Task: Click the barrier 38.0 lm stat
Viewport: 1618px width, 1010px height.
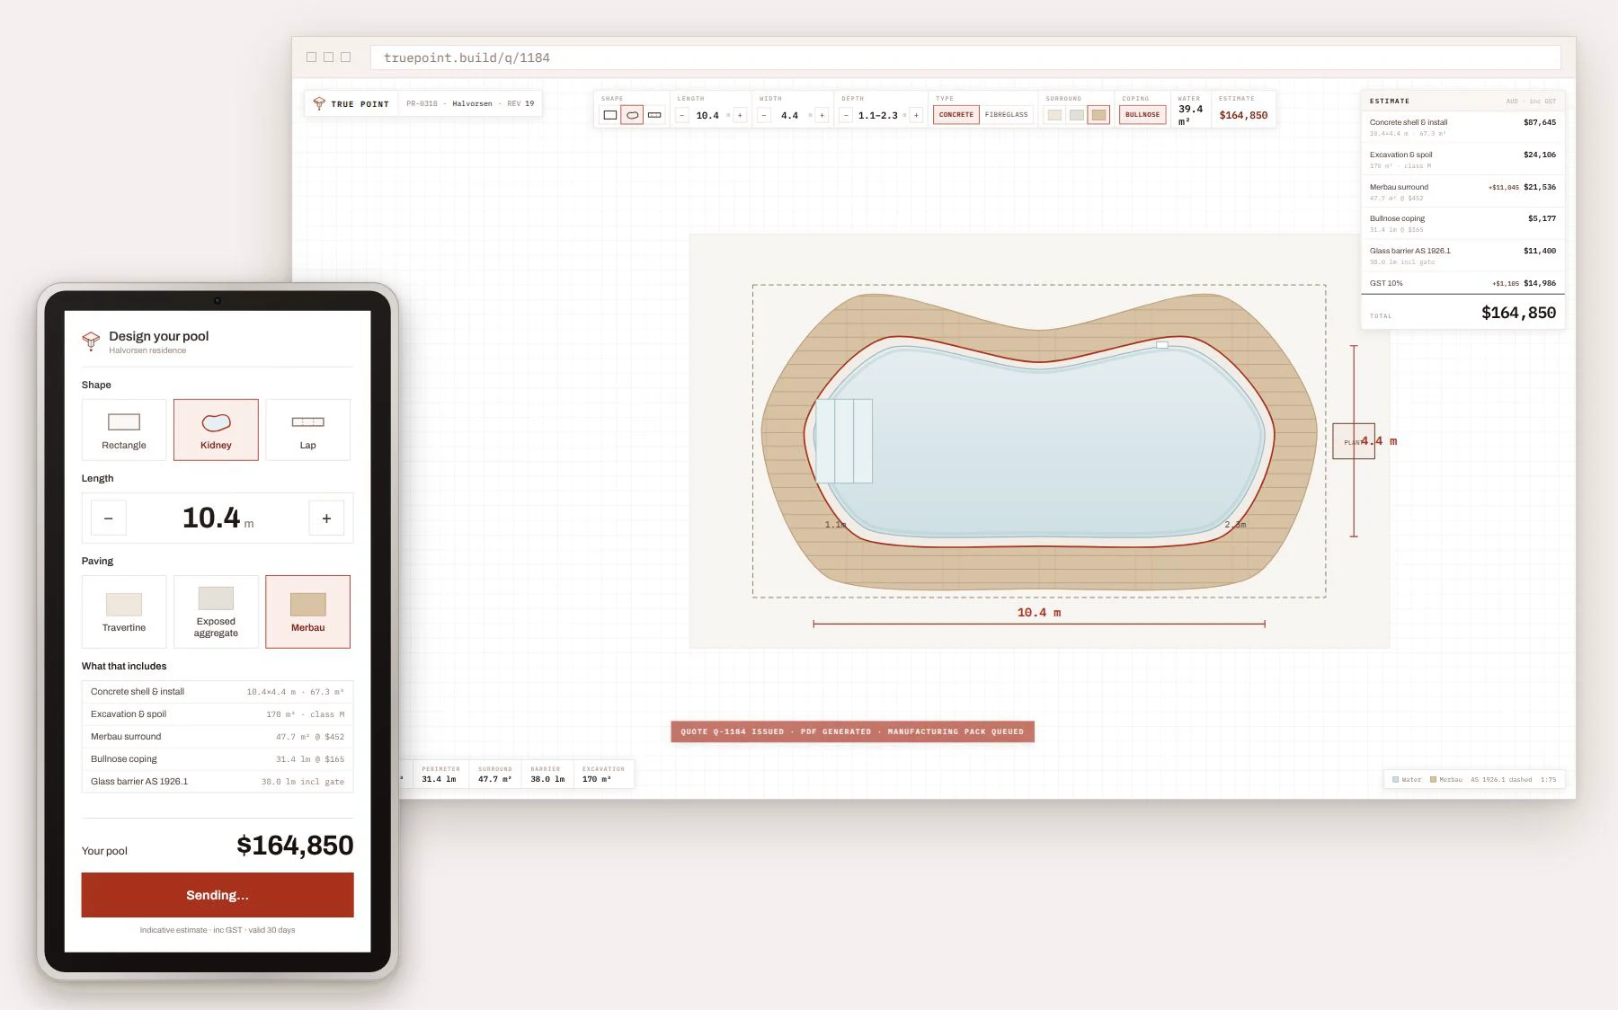Action: coord(547,775)
